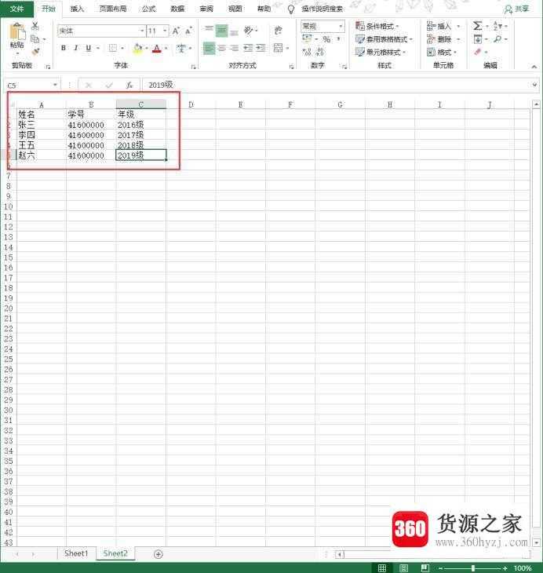Image resolution: width=543 pixels, height=573 pixels.
Task: Click the cell borders icon
Action: (113, 48)
